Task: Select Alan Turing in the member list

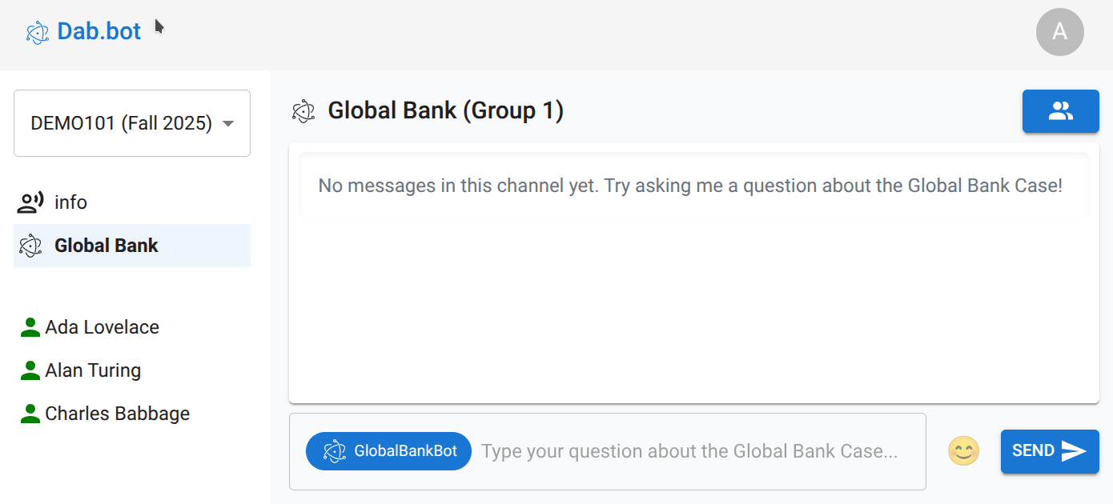Action: (93, 370)
